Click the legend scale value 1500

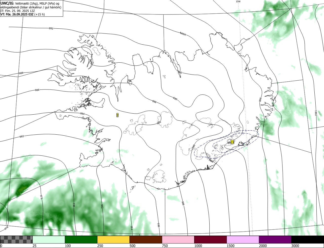click(230, 246)
